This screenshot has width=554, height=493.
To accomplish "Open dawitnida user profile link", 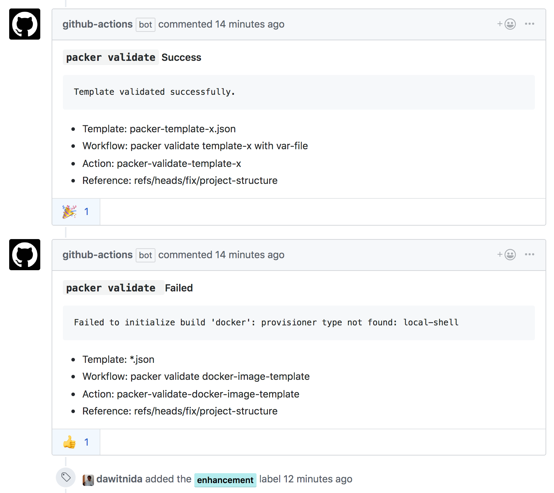I will 119,479.
